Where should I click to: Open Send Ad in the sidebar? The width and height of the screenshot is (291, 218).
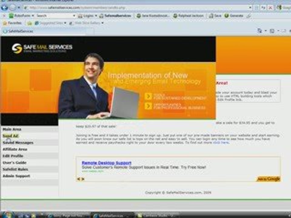(x=10, y=136)
